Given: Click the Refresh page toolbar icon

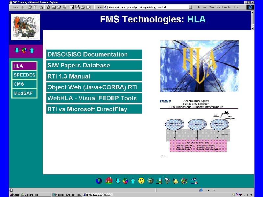Looking at the screenshot, I should [36, 7].
